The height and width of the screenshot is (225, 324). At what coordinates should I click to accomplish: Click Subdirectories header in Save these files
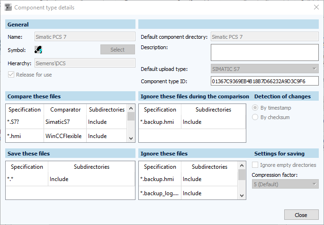pos(91,167)
